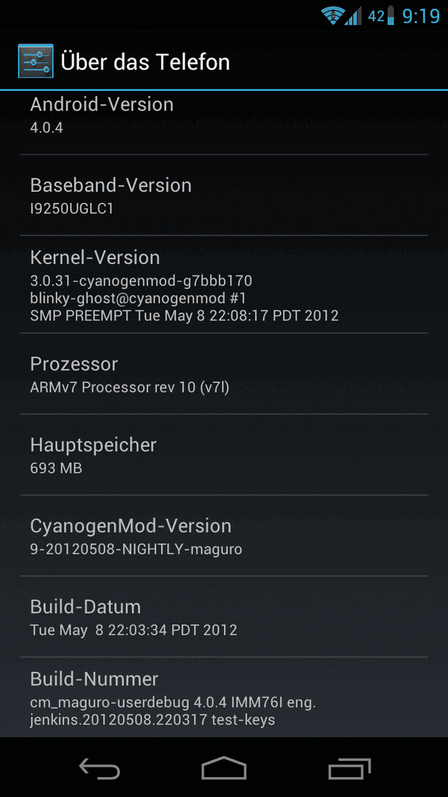Tap '9-20120508-NIGHTLY-maguro' version text
The height and width of the screenshot is (797, 448).
[x=136, y=550]
